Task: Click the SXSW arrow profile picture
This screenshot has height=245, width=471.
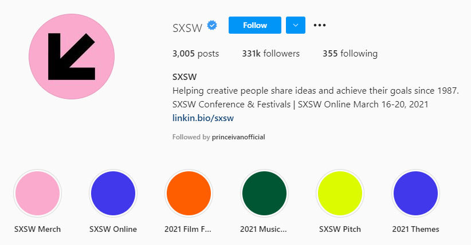Action: pos(72,57)
